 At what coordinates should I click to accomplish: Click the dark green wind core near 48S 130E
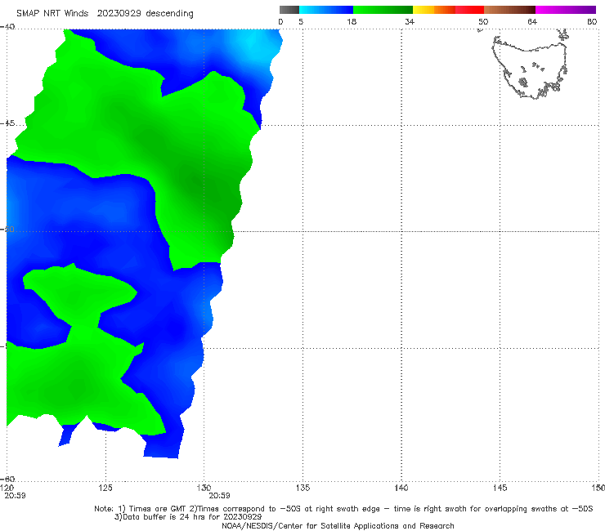[204, 189]
